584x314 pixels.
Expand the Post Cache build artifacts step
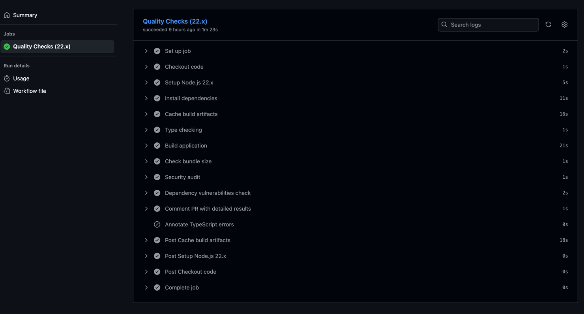tap(146, 240)
